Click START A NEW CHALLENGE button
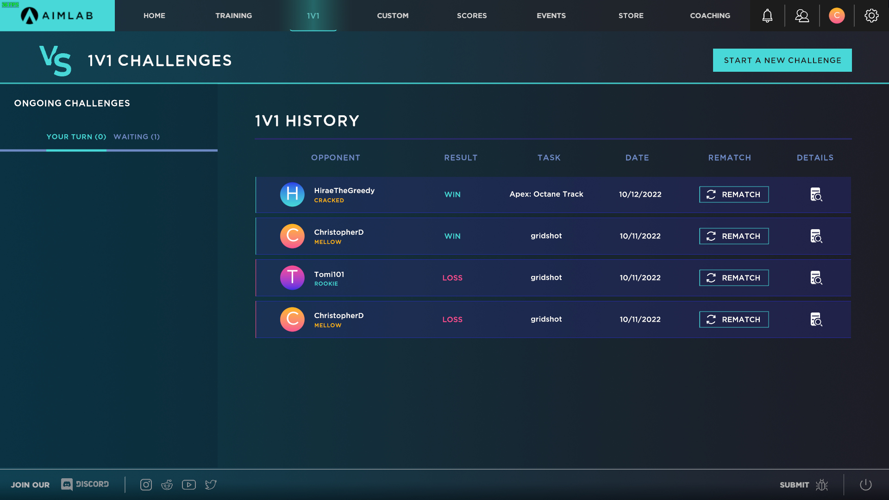 click(782, 60)
